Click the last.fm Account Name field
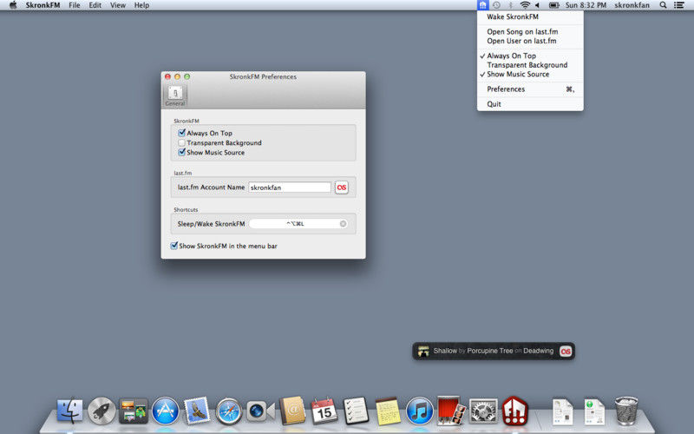Screen dimensions: 694x434 [290, 187]
